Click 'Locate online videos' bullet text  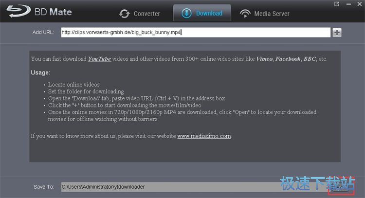[74, 85]
